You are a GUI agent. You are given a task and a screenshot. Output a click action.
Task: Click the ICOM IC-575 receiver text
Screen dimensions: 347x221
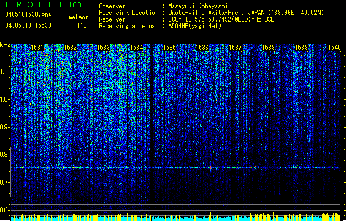(x=221, y=19)
